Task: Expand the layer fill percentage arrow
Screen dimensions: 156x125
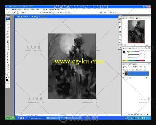Action: [x=144, y=70]
